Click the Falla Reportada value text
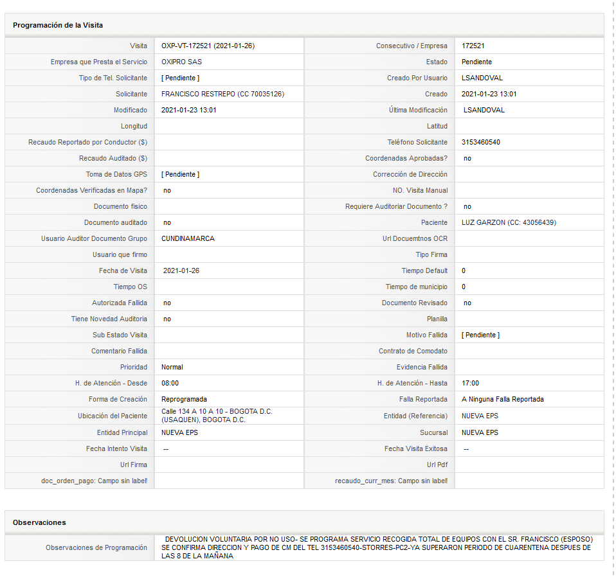The image size is (616, 577). coord(502,399)
